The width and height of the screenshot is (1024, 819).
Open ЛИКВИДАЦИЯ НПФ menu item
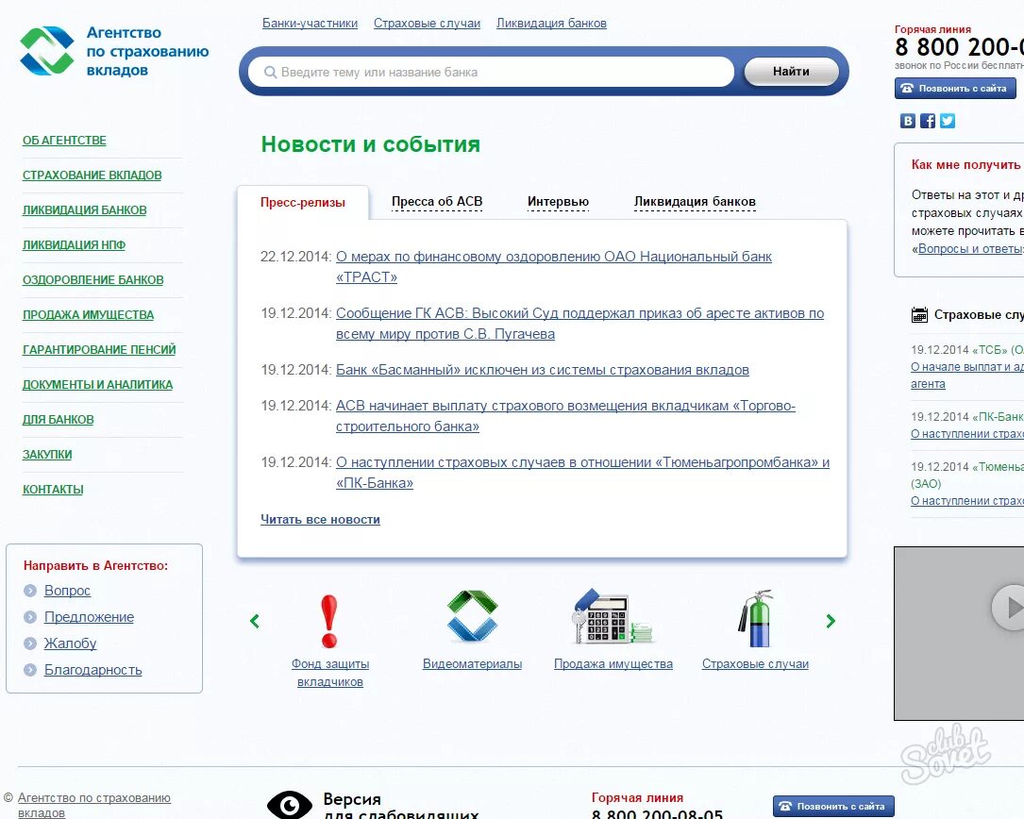click(74, 245)
